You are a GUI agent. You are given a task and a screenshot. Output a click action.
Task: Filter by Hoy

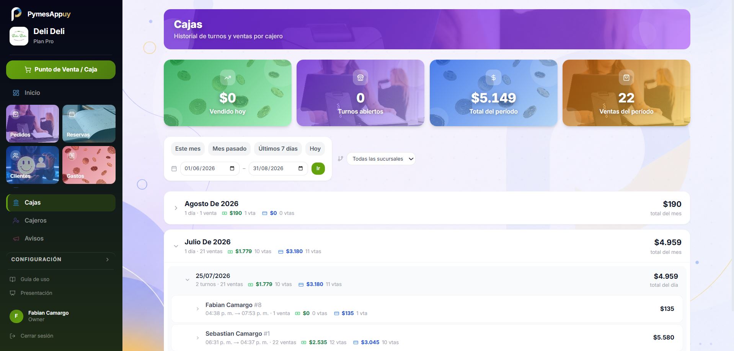click(315, 149)
